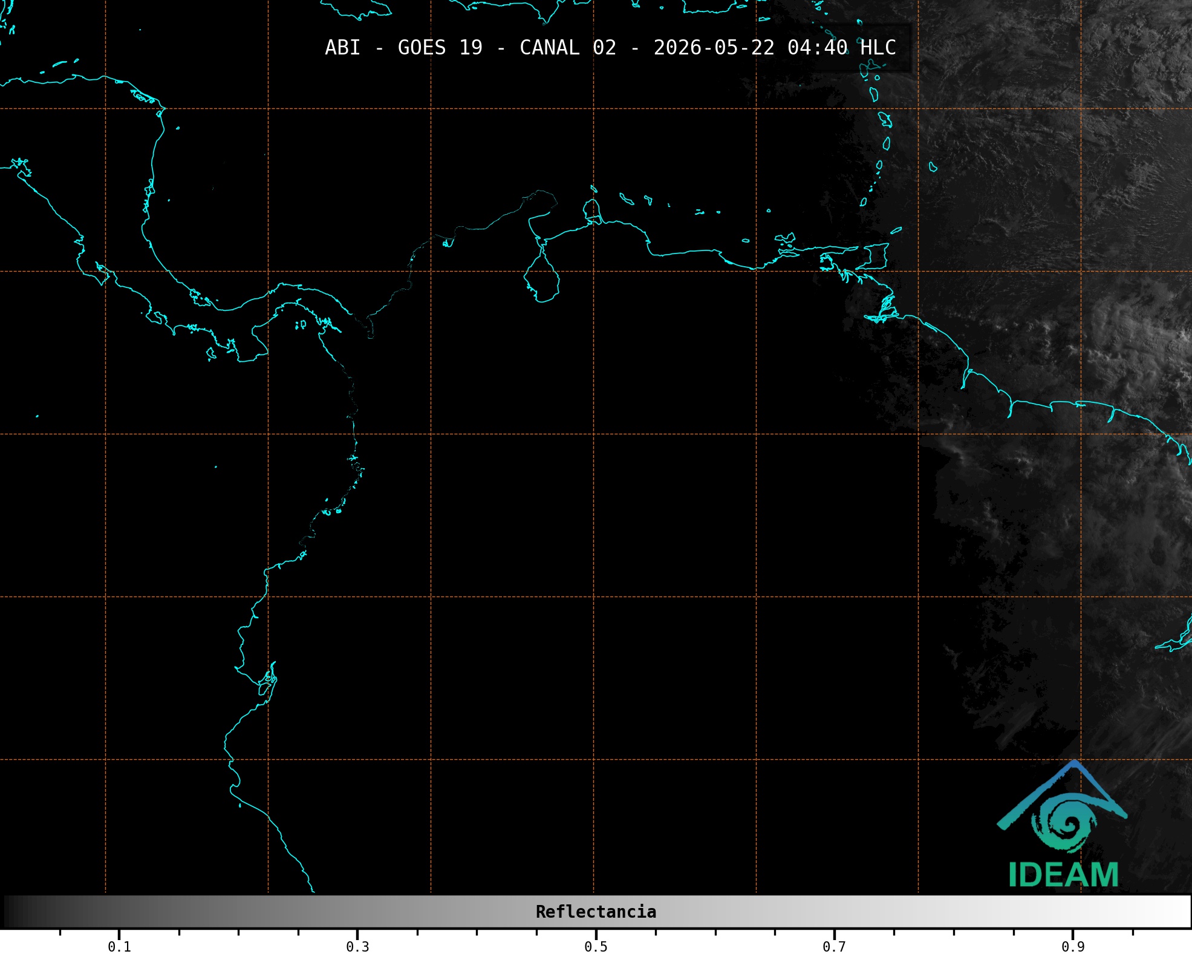The image size is (1192, 954).
Task: Click the 0.1 tick label on colorbar
Action: click(x=119, y=947)
